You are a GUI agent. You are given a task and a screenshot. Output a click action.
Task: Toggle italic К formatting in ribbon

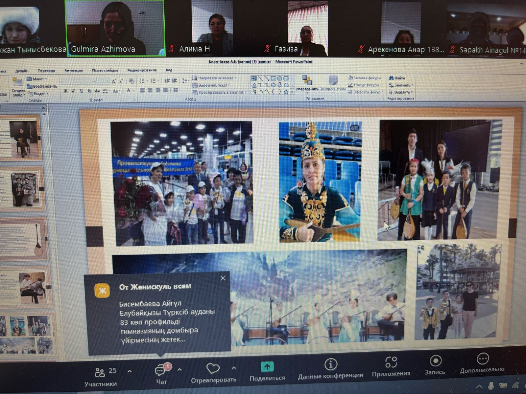(73, 91)
